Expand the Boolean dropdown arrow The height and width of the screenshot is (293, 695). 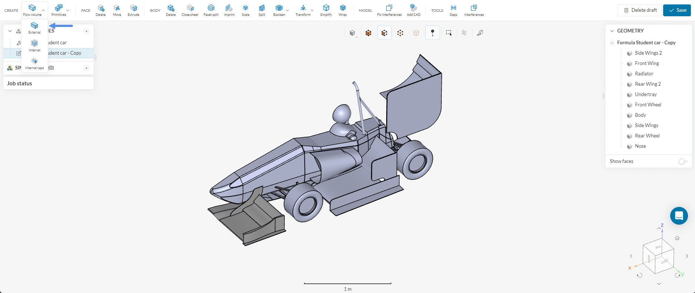click(x=287, y=10)
